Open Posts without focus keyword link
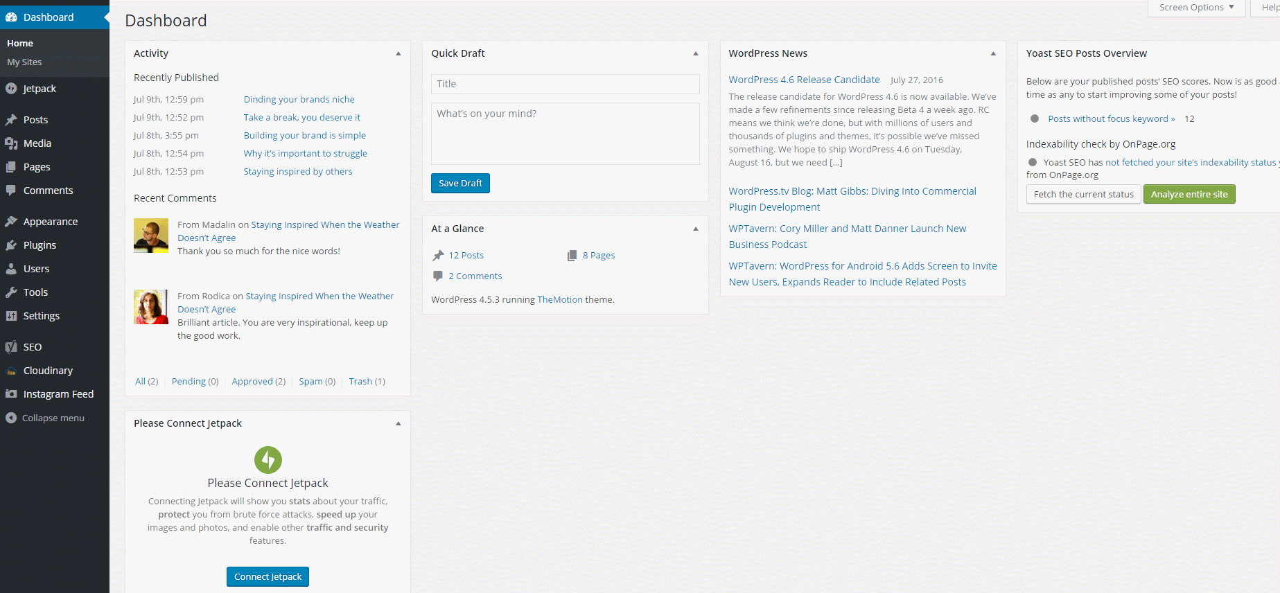Viewport: 1280px width, 593px height. click(x=1111, y=118)
